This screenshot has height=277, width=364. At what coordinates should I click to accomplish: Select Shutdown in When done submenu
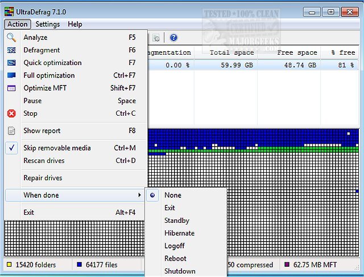click(x=186, y=271)
